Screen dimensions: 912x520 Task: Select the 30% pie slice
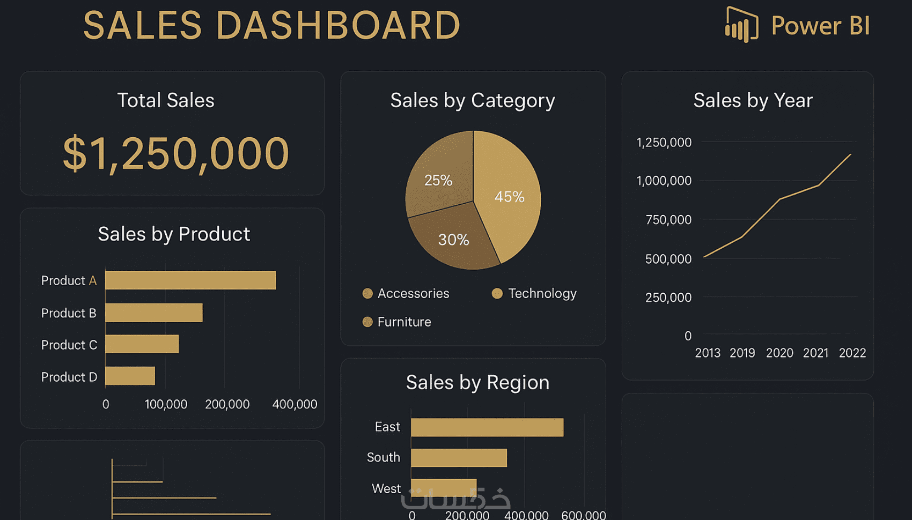point(453,240)
